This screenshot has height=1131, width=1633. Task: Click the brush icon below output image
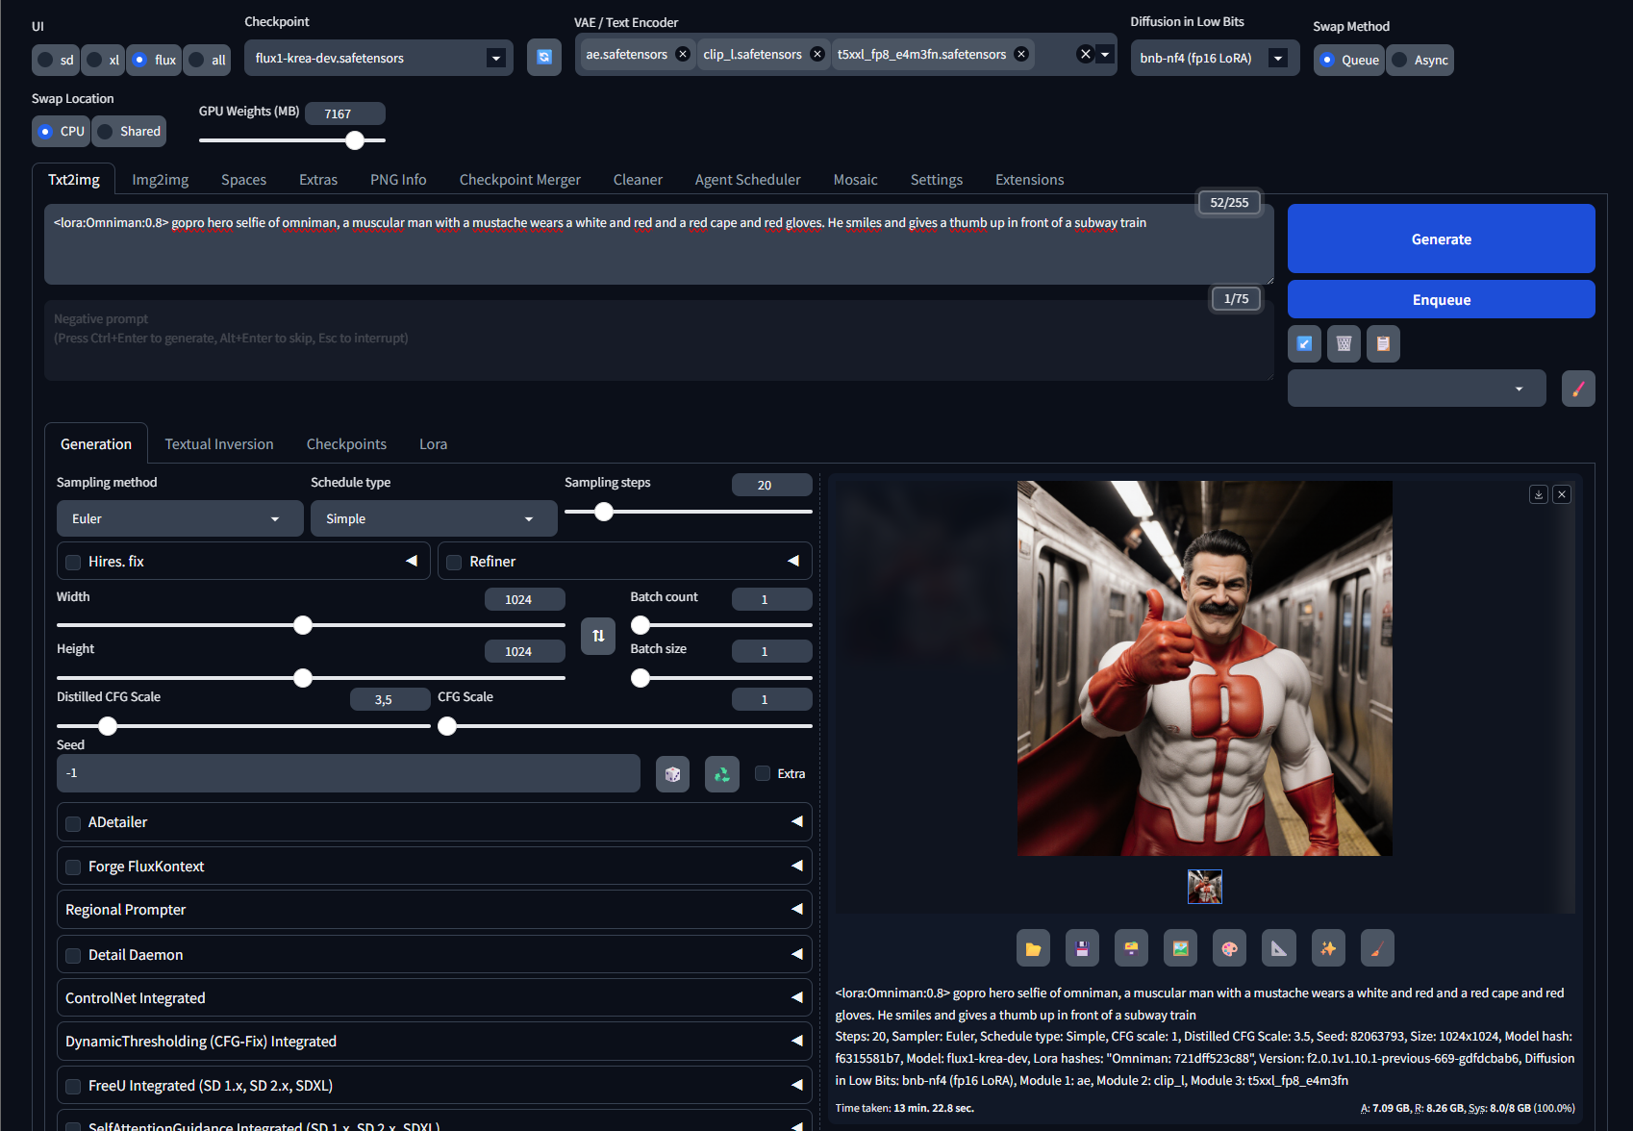tap(1377, 948)
